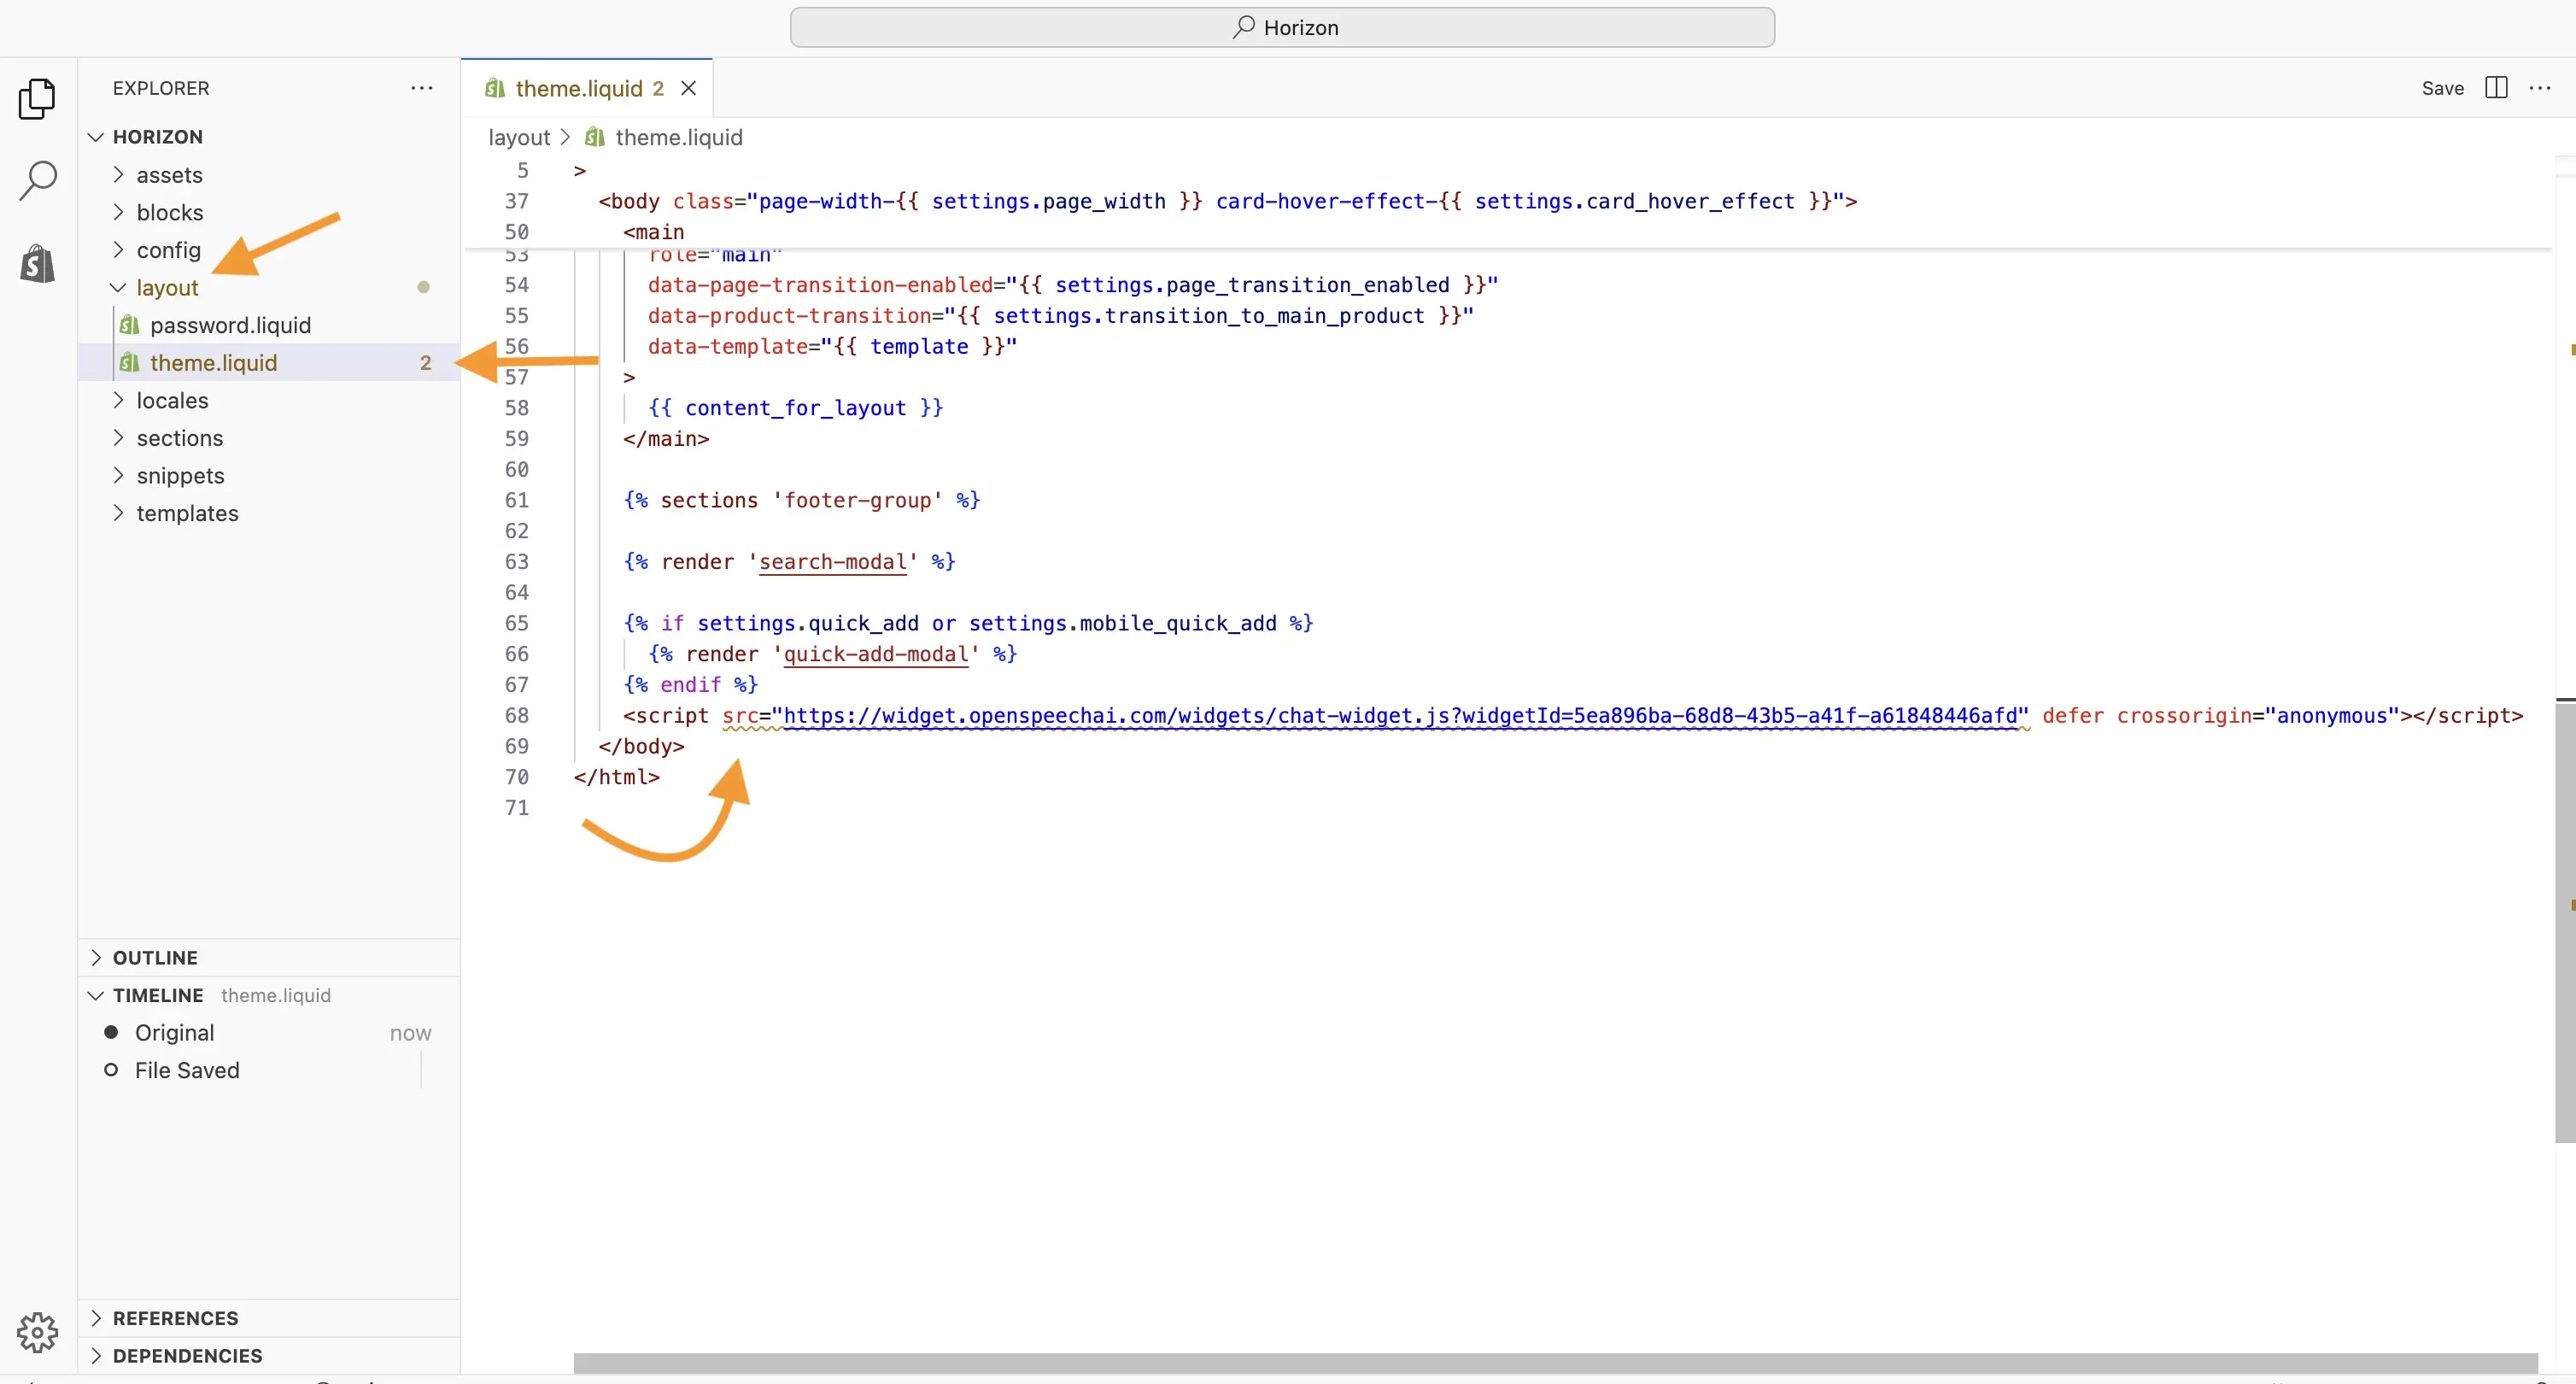Click the sticky <main line
This screenshot has width=2576, height=1384.
(653, 231)
